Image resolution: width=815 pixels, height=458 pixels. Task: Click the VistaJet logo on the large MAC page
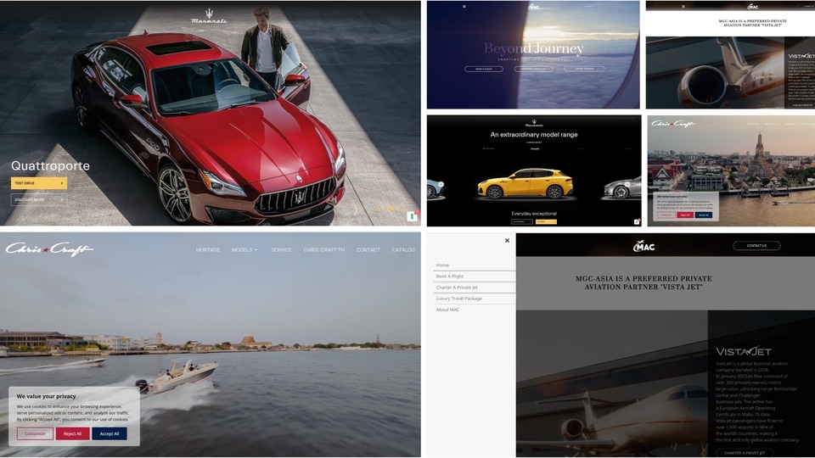(744, 351)
